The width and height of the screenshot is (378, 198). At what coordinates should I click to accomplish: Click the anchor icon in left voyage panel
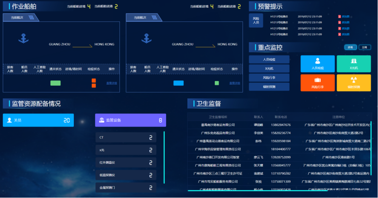click(x=23, y=38)
